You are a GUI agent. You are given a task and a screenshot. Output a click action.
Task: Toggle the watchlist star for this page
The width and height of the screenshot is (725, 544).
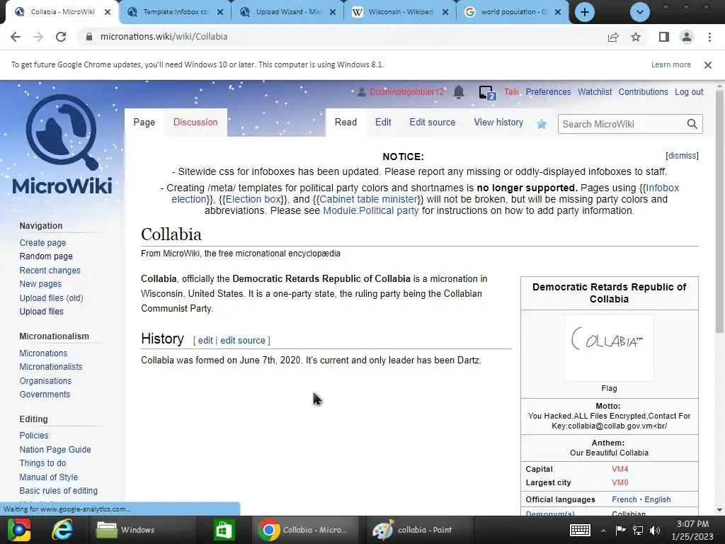(542, 123)
